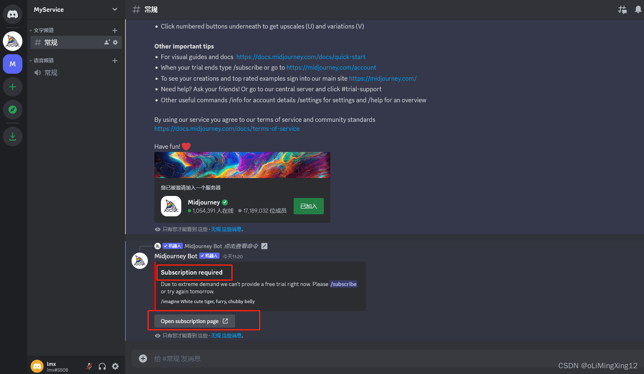Open Discord home direct messages icon
This screenshot has height=374, width=644.
coord(13,14)
